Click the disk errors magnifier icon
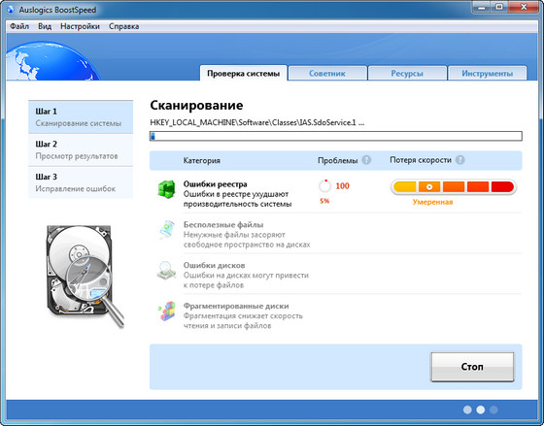 click(x=166, y=271)
